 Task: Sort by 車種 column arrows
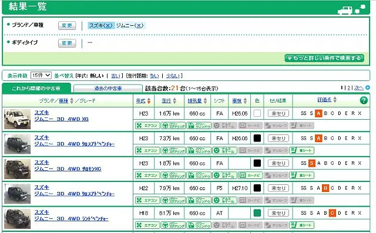point(72,101)
